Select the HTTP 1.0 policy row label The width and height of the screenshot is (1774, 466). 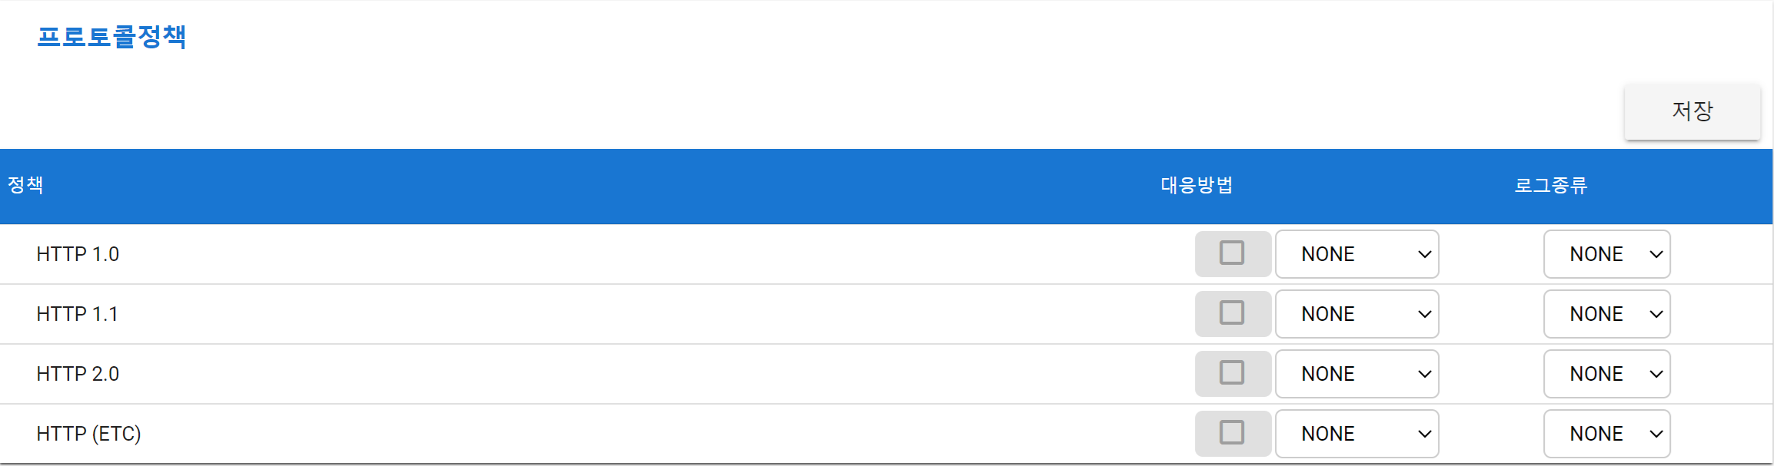[78, 254]
